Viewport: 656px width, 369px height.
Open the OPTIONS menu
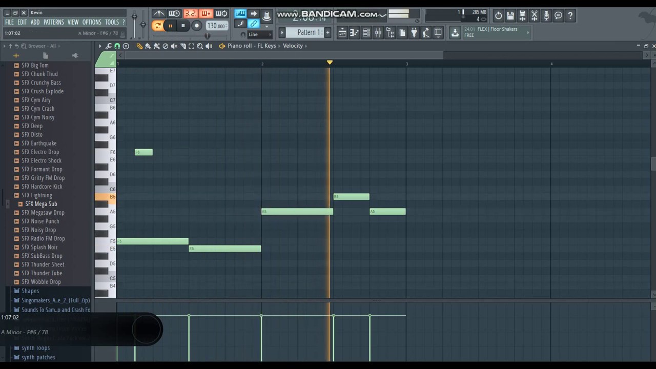pos(92,22)
